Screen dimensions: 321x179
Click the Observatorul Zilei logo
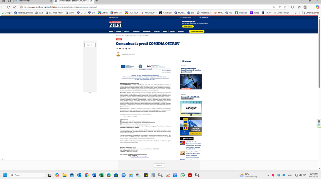click(x=115, y=24)
